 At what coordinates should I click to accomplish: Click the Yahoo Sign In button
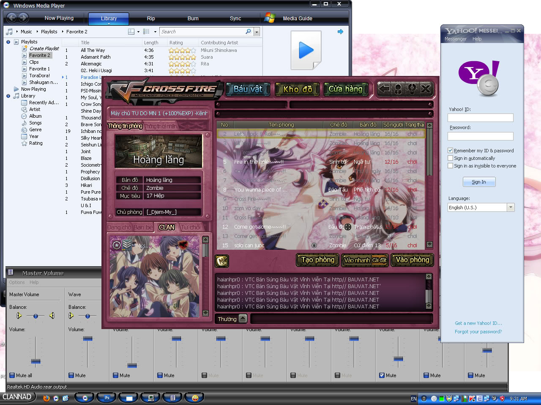479,182
